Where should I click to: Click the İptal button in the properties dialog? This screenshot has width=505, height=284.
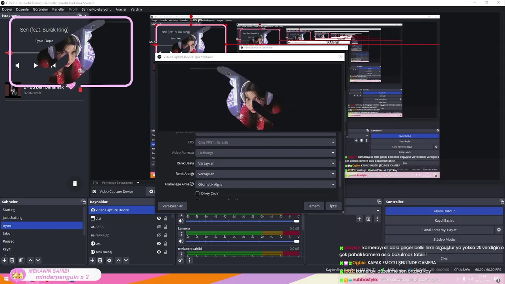click(x=334, y=206)
